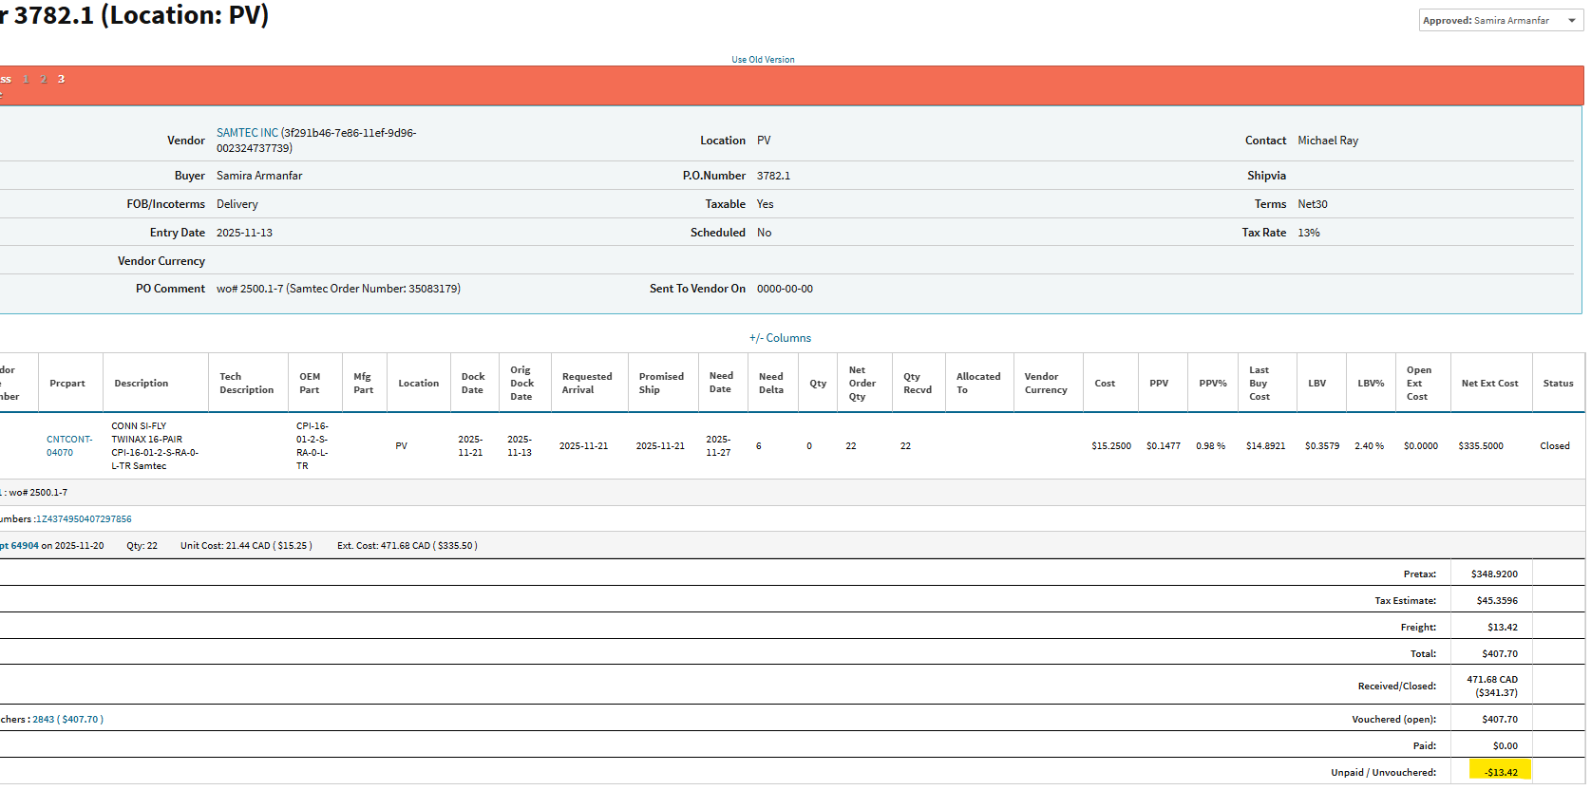Click the yellow-highlighted -$13.42 unpaid amount

tap(1500, 772)
